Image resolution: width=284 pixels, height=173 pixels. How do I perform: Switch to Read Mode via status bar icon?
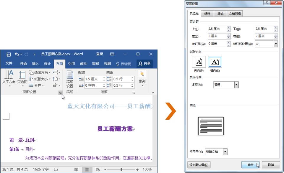click(x=76, y=169)
